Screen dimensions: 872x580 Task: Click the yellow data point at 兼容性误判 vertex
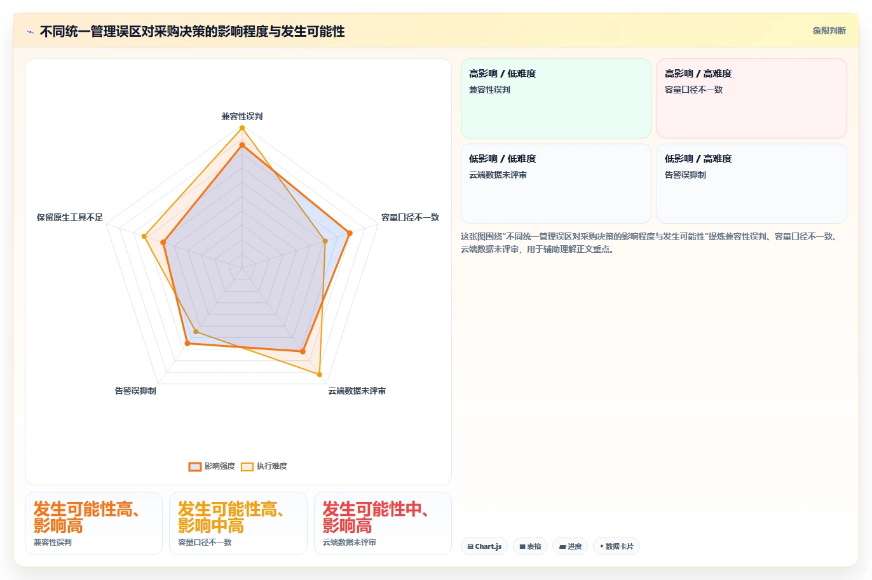242,128
